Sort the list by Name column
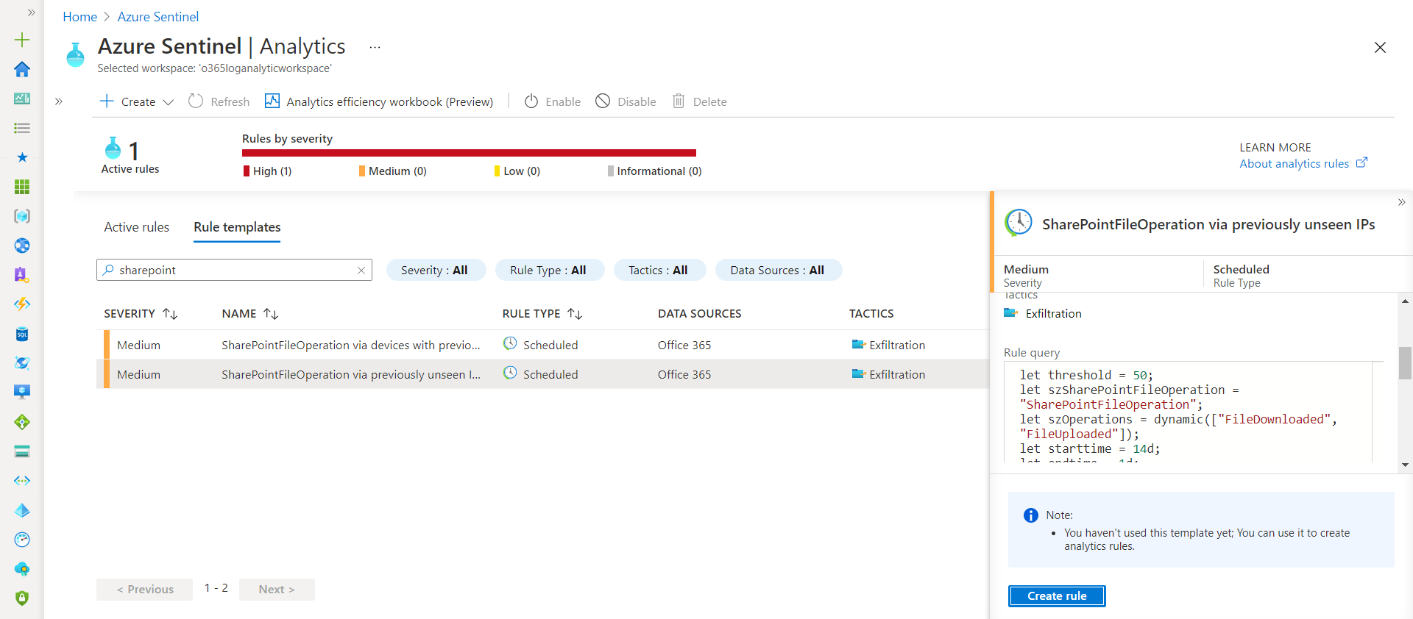 tap(271, 314)
